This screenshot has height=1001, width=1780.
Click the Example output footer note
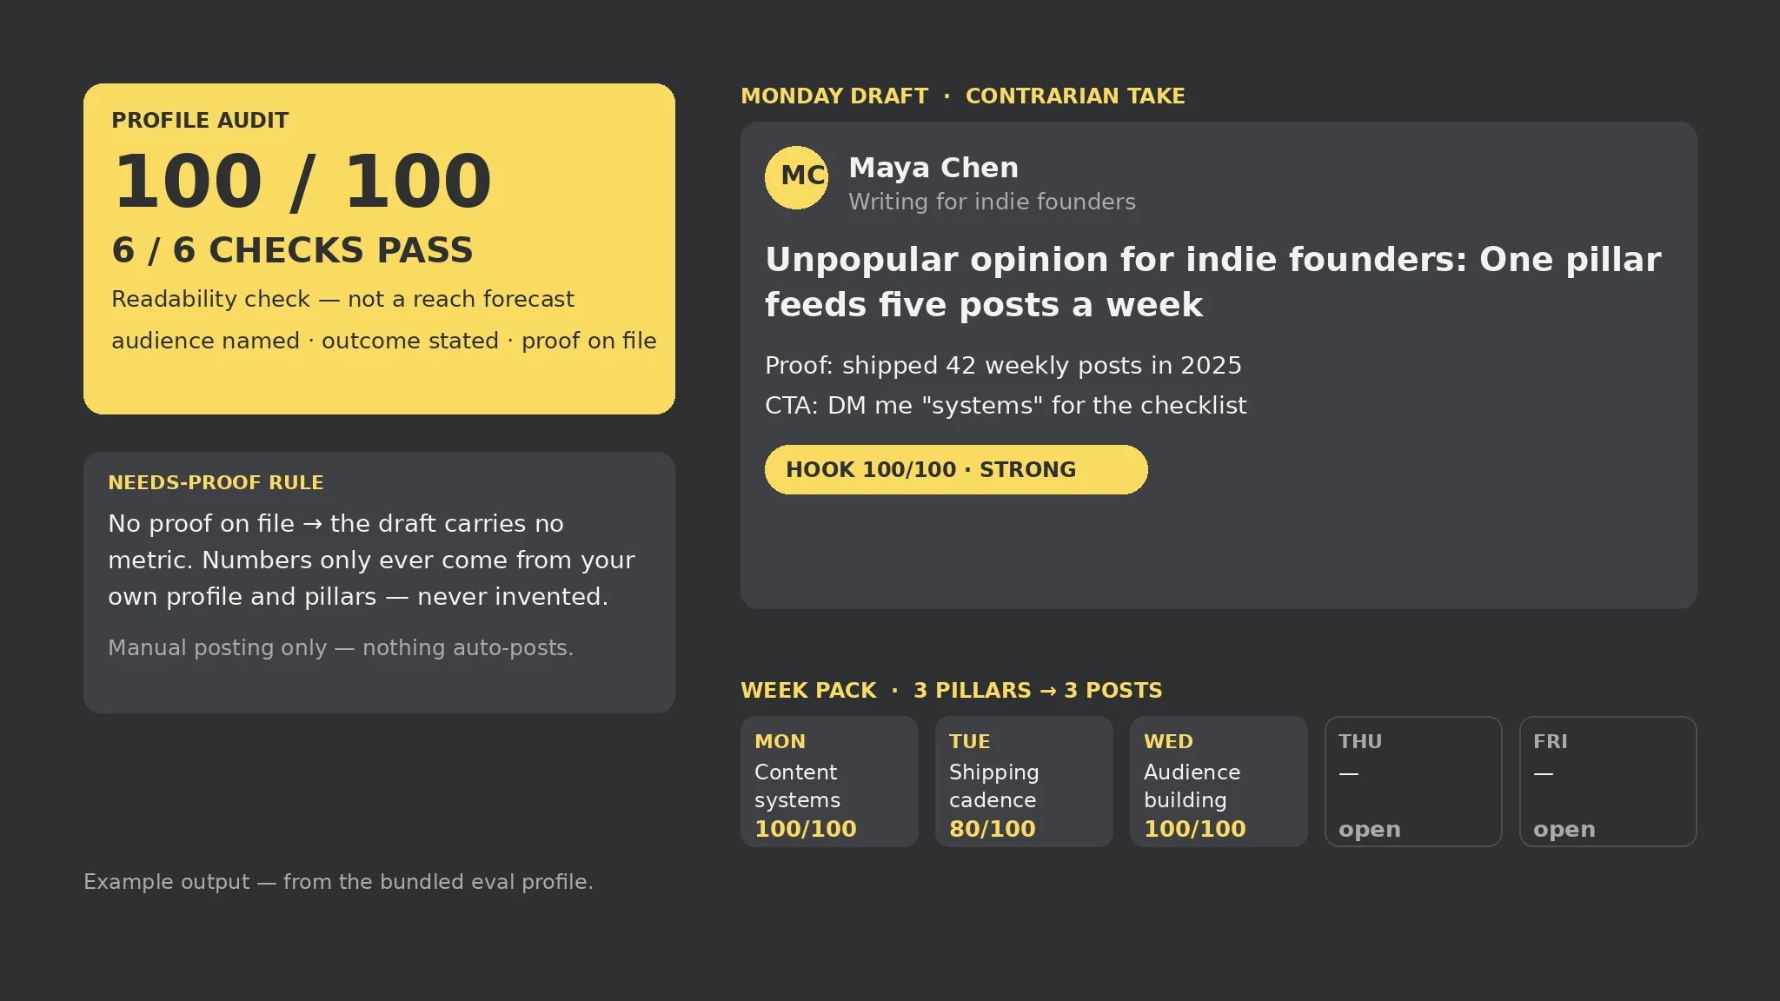[x=338, y=881]
